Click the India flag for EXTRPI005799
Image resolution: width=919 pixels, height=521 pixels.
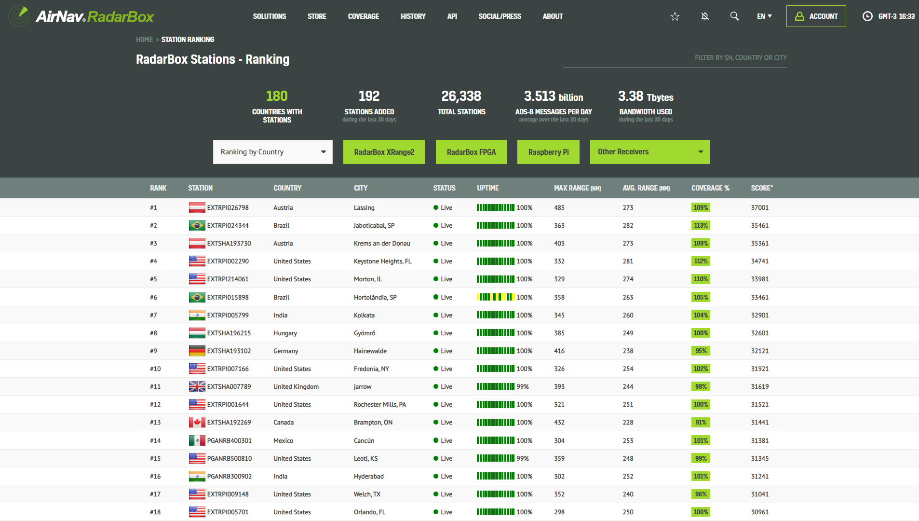(197, 315)
